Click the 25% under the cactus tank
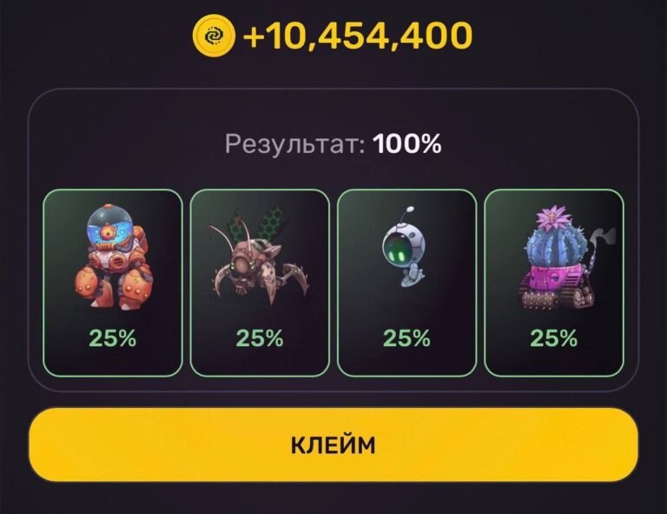 point(554,338)
